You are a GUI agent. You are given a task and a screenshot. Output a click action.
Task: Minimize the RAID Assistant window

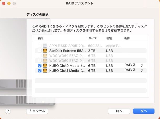point(9,3)
